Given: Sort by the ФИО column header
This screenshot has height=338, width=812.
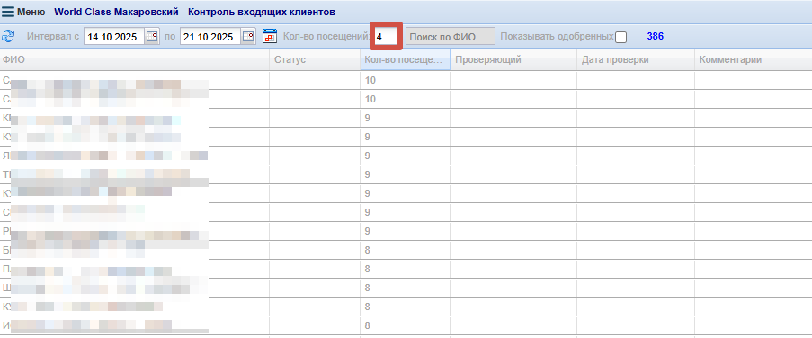Looking at the screenshot, I should [135, 60].
